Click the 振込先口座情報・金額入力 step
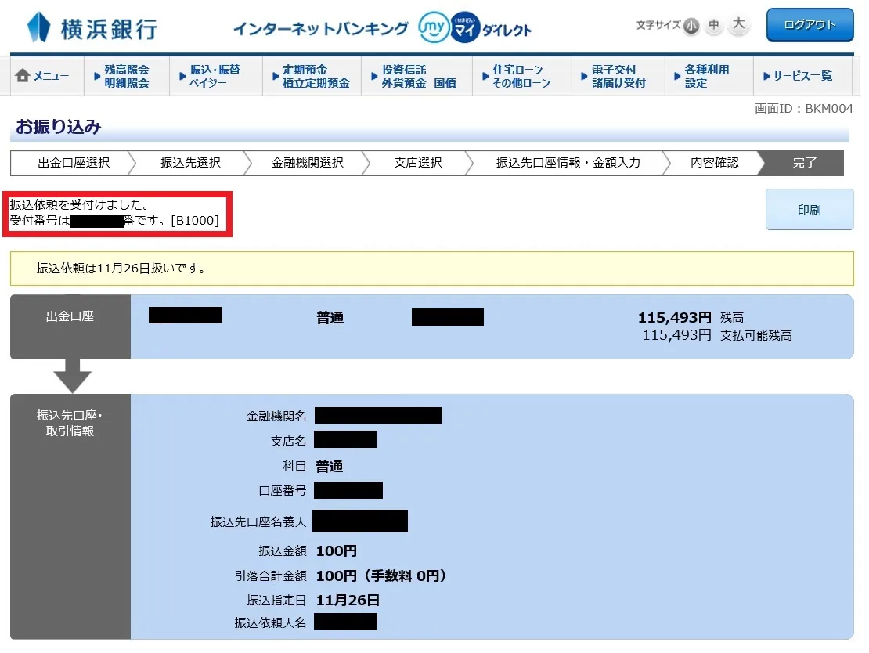The height and width of the screenshot is (653, 869). coord(568,162)
